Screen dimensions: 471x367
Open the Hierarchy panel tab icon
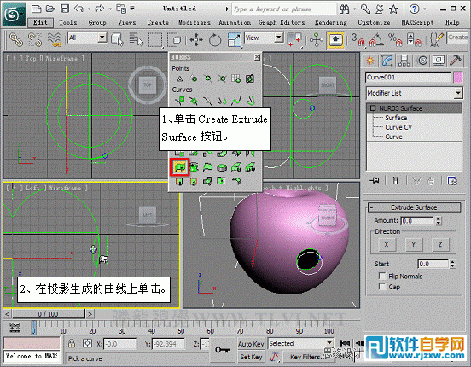click(x=404, y=61)
